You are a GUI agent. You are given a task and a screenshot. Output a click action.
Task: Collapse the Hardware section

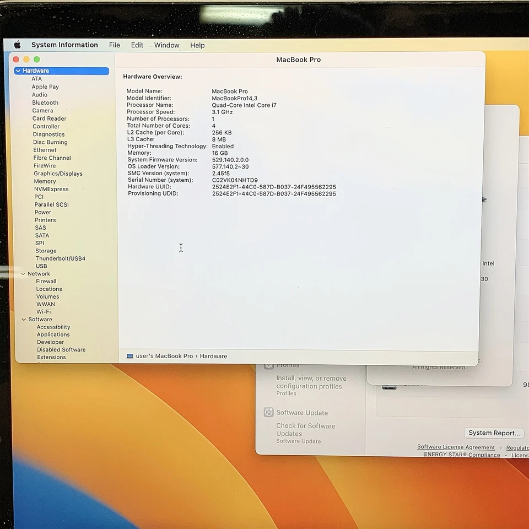[17, 71]
